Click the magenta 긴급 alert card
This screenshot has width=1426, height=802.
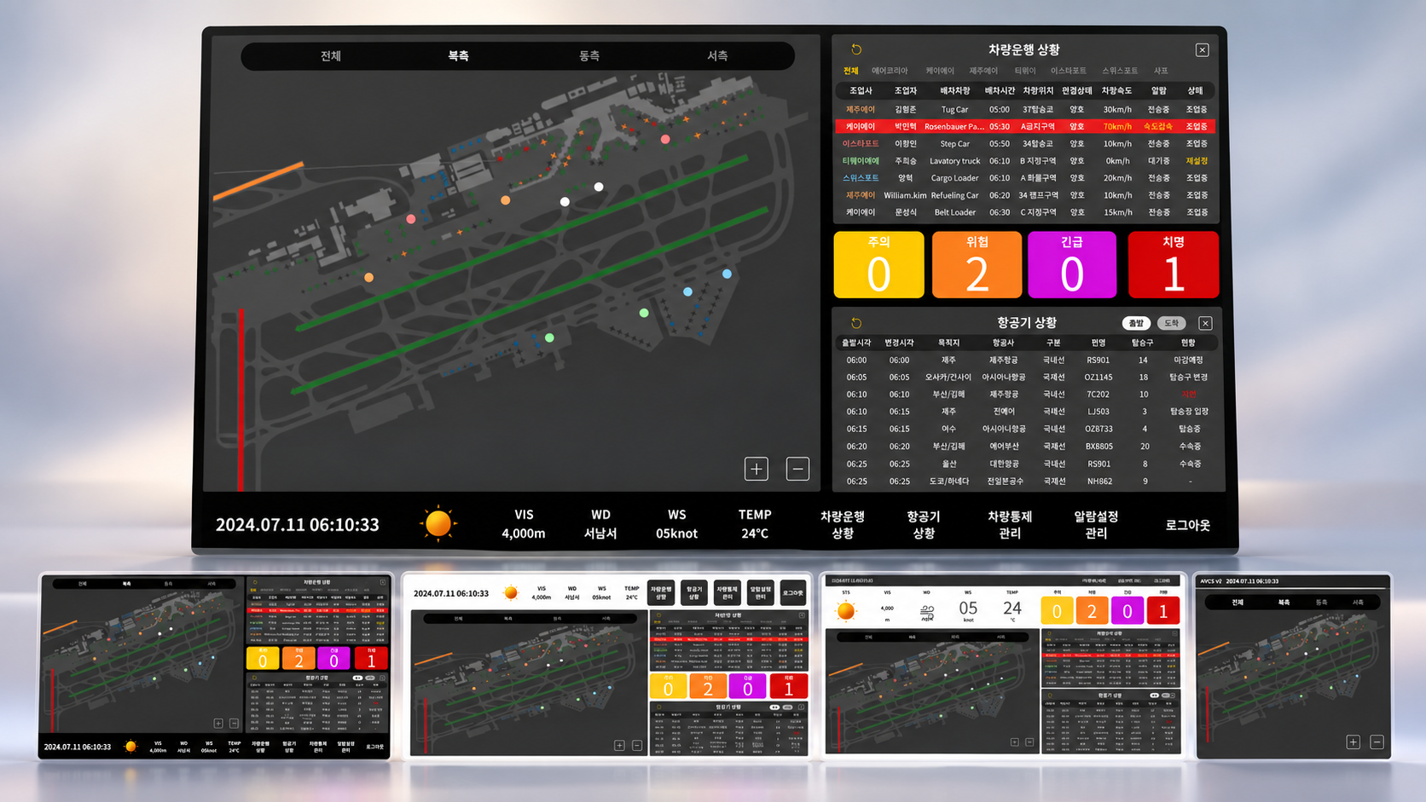click(x=1072, y=265)
